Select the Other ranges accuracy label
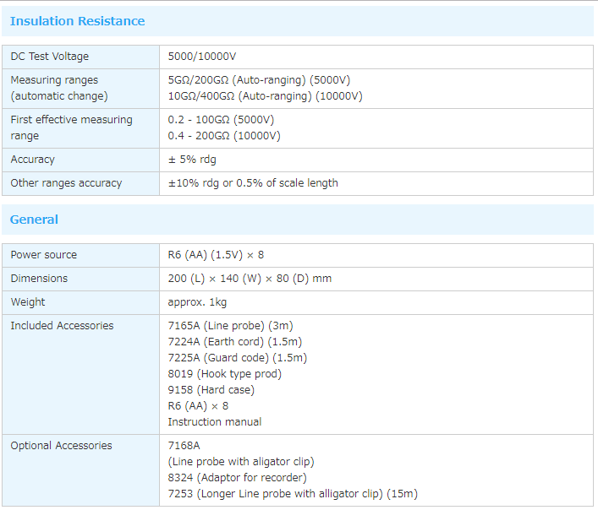 point(66,183)
